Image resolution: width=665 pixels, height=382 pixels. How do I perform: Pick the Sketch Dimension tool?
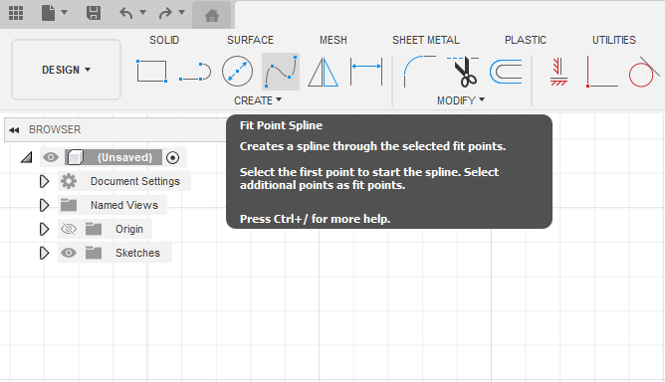point(366,72)
